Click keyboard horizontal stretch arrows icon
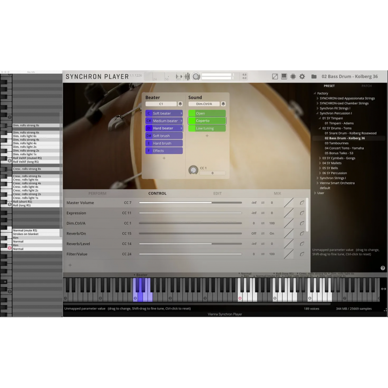Image resolution: width=388 pixels, height=388 pixels. coord(383,289)
